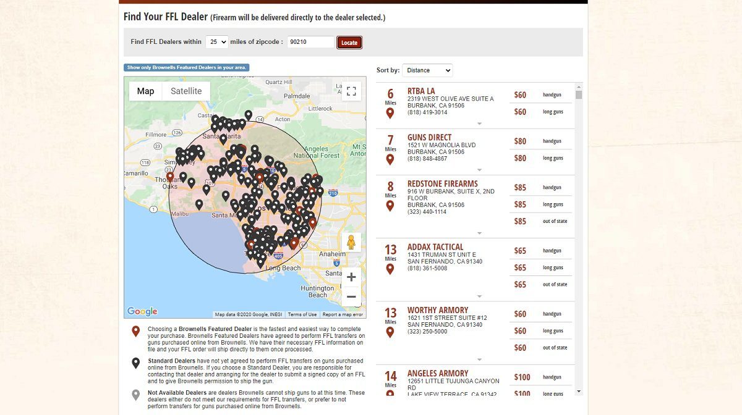Zoom in on the map

[x=351, y=277]
